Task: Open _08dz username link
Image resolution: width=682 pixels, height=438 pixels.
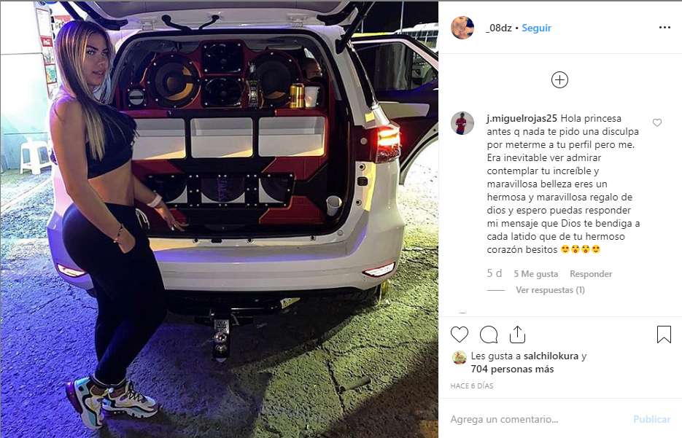Action: click(498, 28)
